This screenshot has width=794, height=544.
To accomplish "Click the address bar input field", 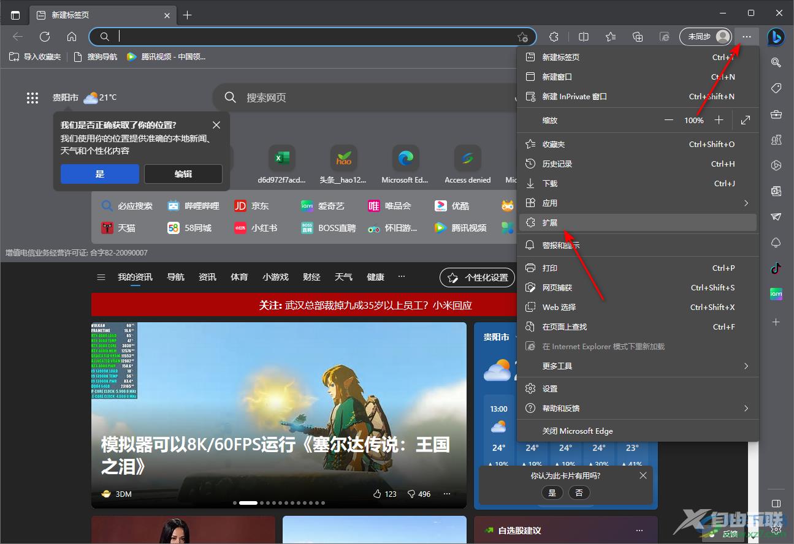I will point(313,37).
